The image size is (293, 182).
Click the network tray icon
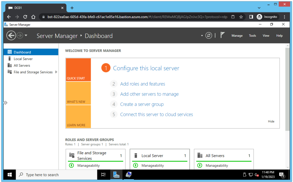[251, 175]
